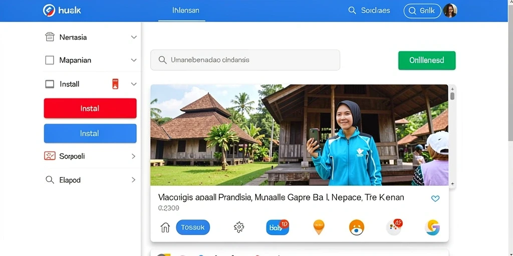513x256 pixels.
Task: Open the Sorpoeli arrow
Action: click(133, 156)
